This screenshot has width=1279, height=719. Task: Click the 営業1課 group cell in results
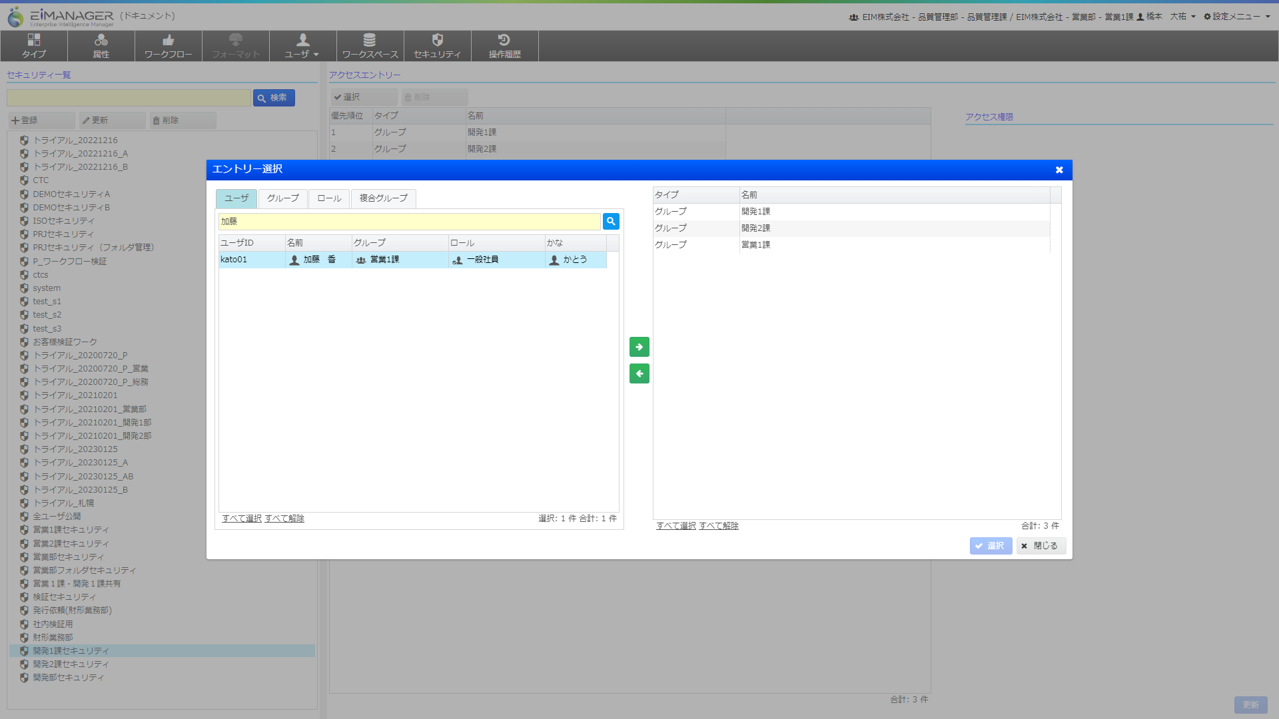click(400, 260)
